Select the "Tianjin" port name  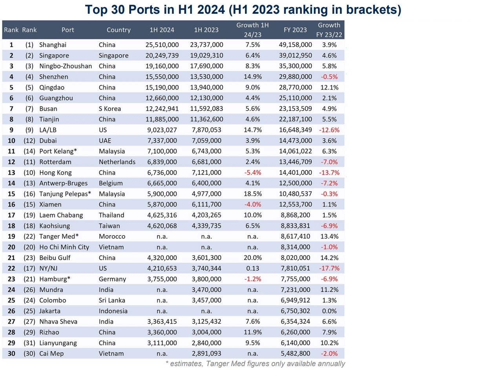pos(49,119)
